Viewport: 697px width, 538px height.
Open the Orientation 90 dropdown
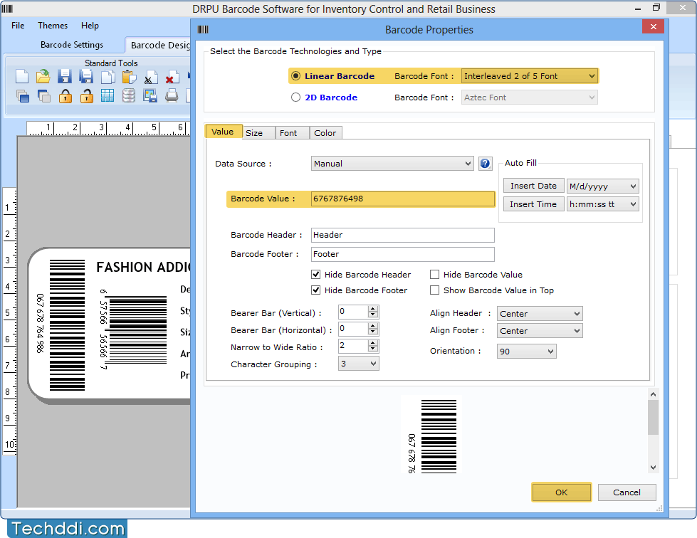(x=526, y=352)
